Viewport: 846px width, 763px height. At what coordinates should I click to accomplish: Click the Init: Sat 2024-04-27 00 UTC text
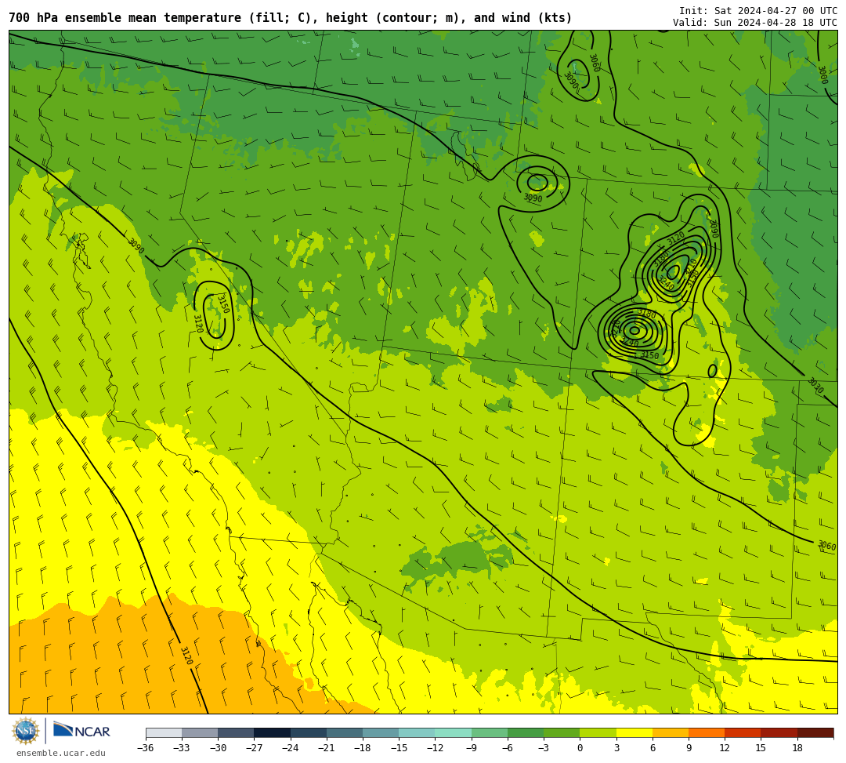coord(757,11)
